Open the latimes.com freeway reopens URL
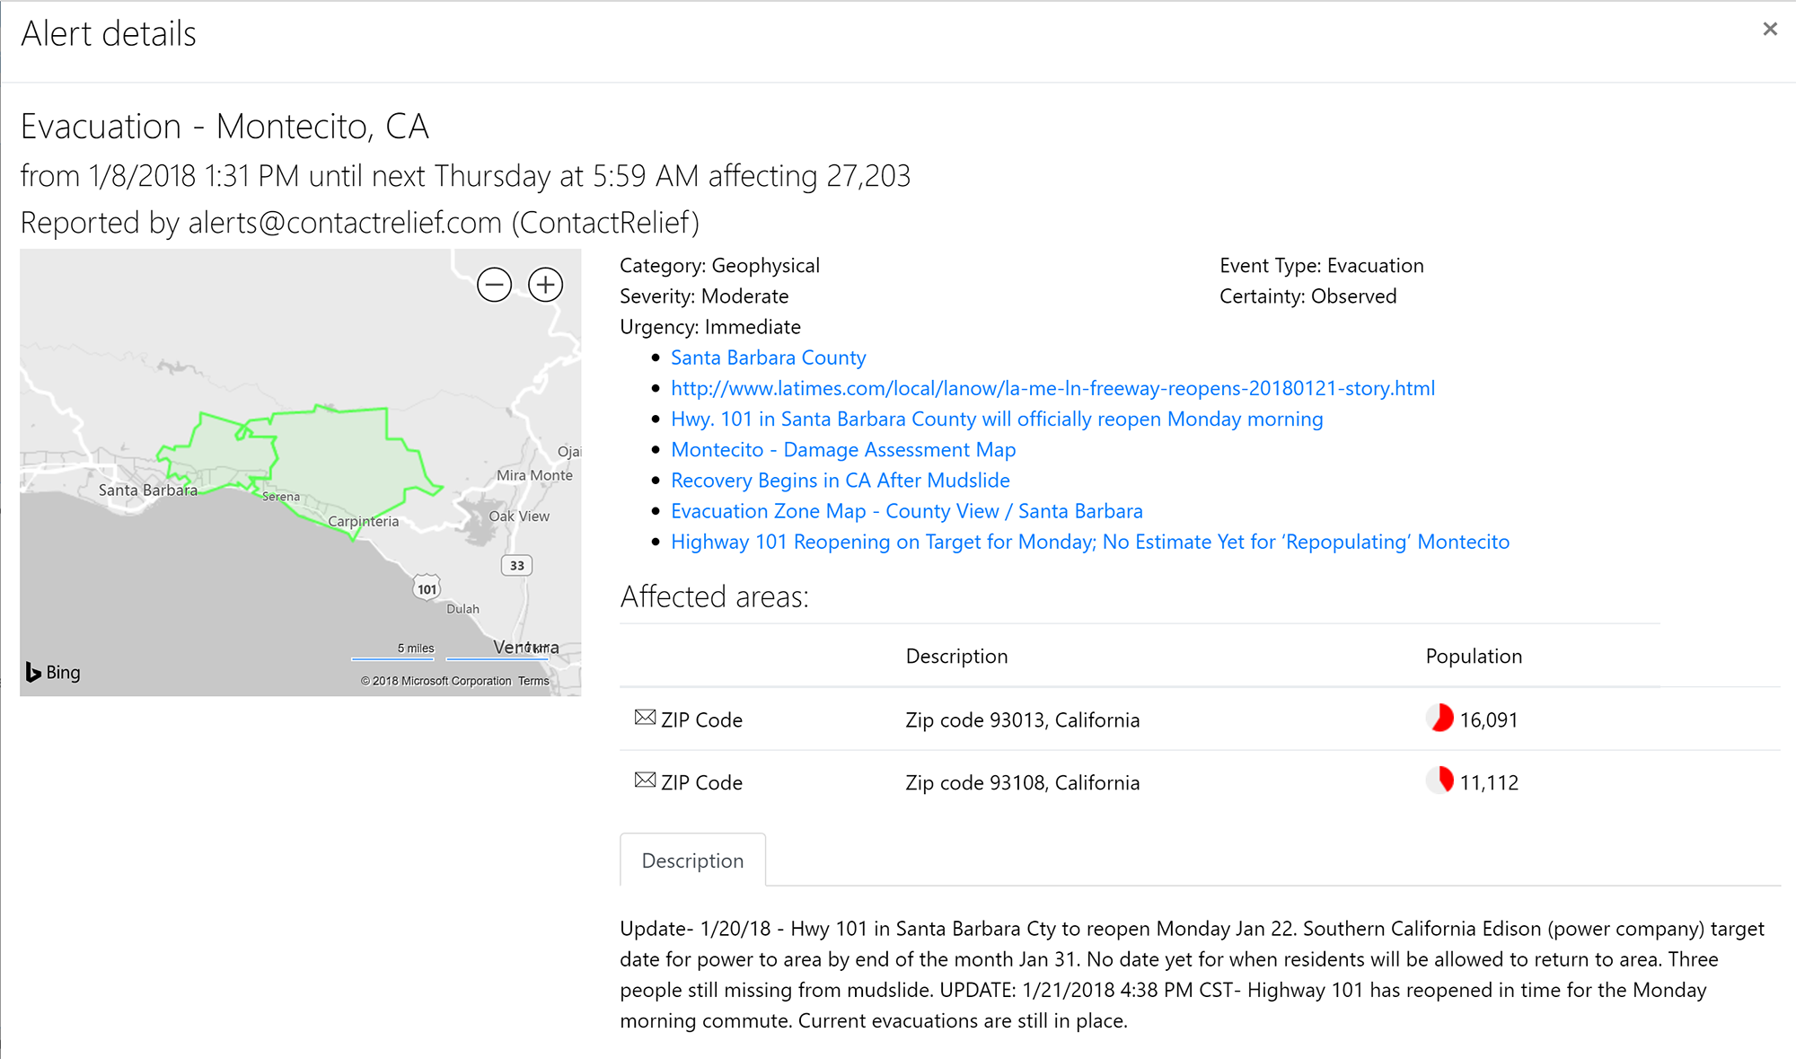1796x1059 pixels. (1052, 388)
